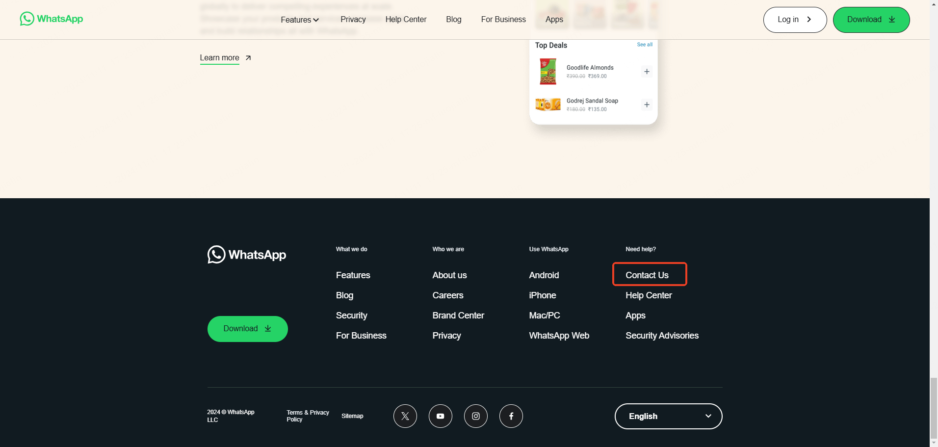Screen dimensions: 938x447
Task: Click the WhatsApp logo in header
Action: tap(52, 19)
